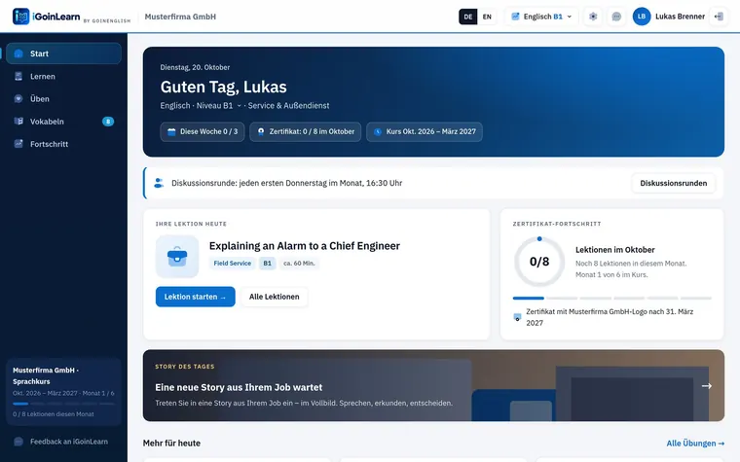Open the chat bubble icon in header

click(x=616, y=17)
